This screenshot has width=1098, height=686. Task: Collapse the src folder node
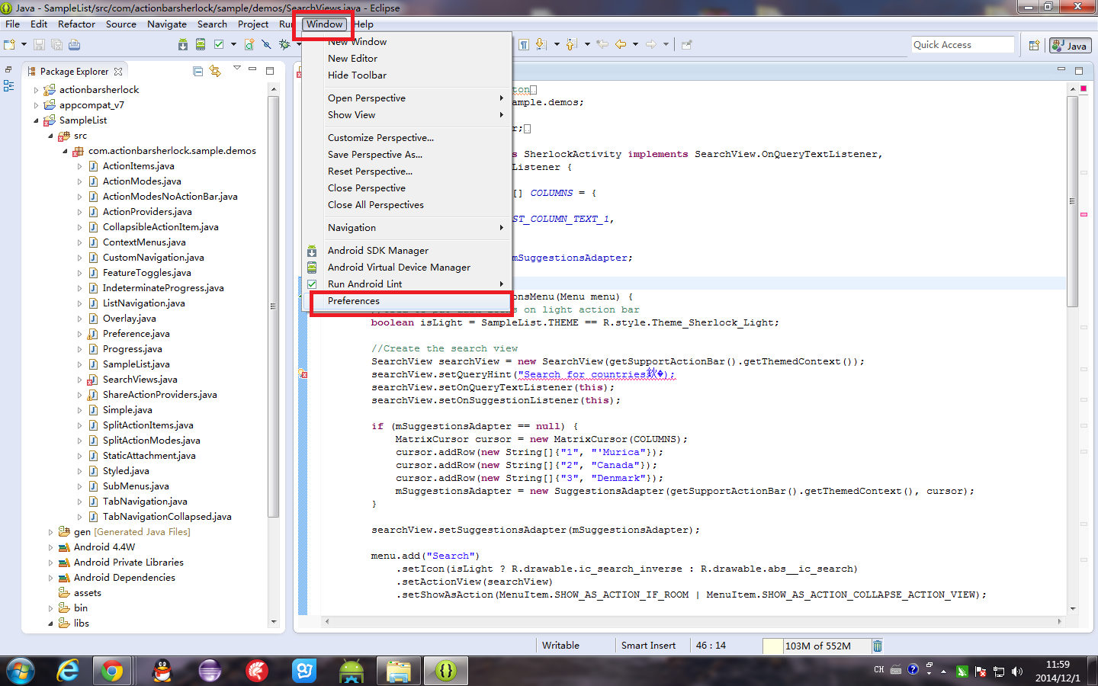click(x=50, y=136)
